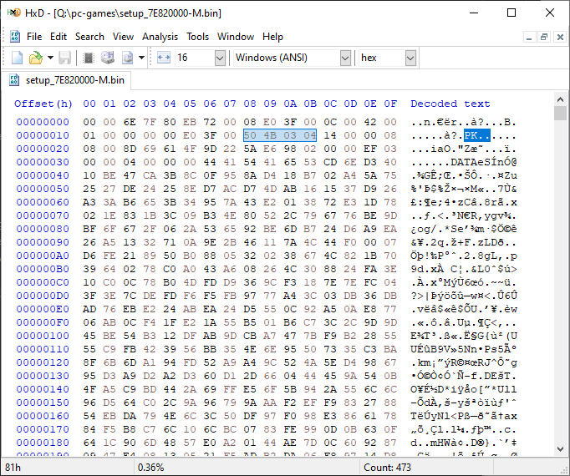Image resolution: width=570 pixels, height=476 pixels.
Task: Click offset row 00000080
Action: tap(43, 229)
